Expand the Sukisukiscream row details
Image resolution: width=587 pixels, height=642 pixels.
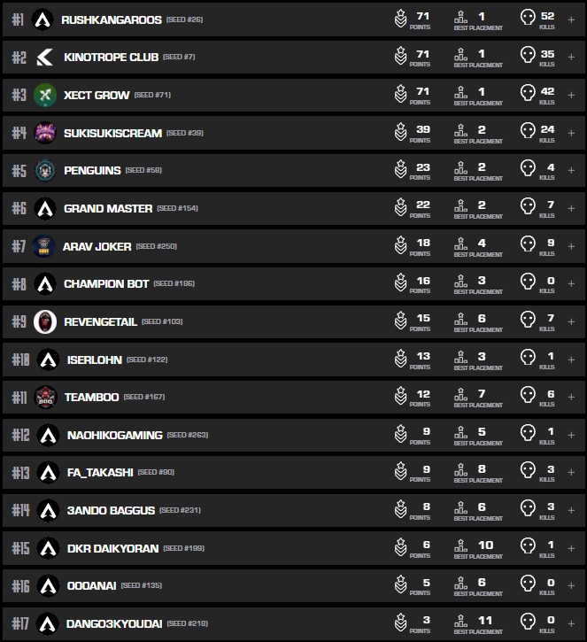pos(571,133)
